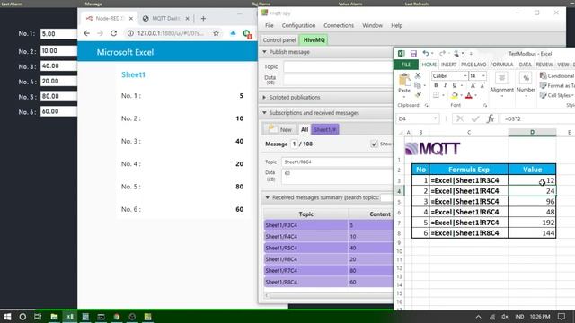The width and height of the screenshot is (575, 323).
Task: Open the Insert Function fx dialog
Action: (491, 118)
